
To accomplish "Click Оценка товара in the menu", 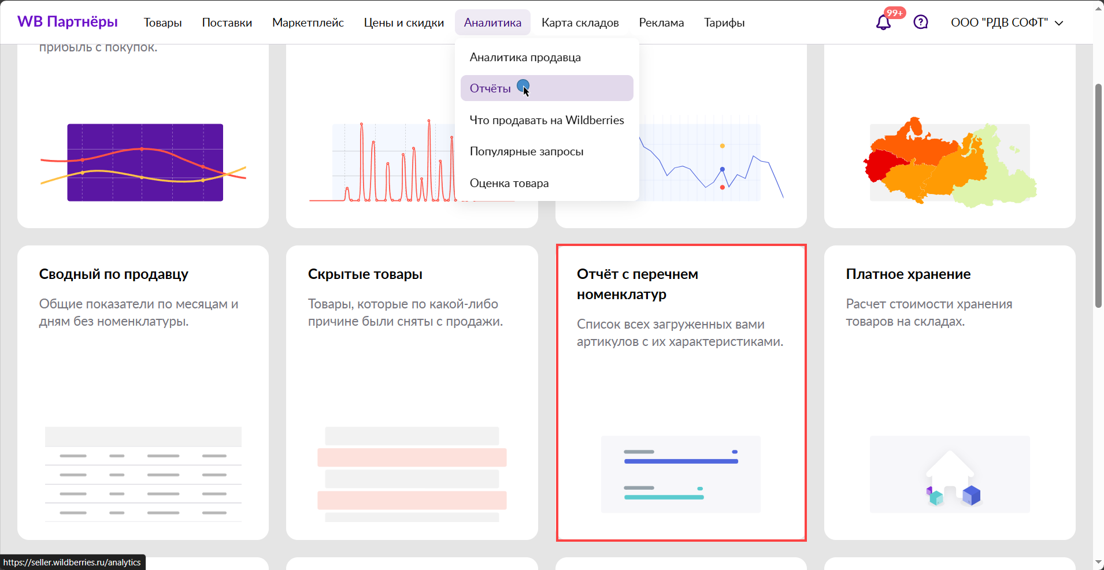I will pyautogui.click(x=509, y=183).
